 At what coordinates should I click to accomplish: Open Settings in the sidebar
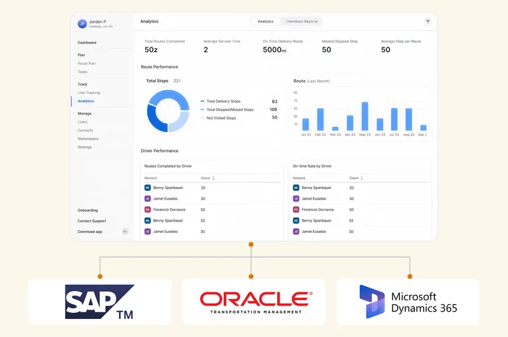pyautogui.click(x=85, y=147)
